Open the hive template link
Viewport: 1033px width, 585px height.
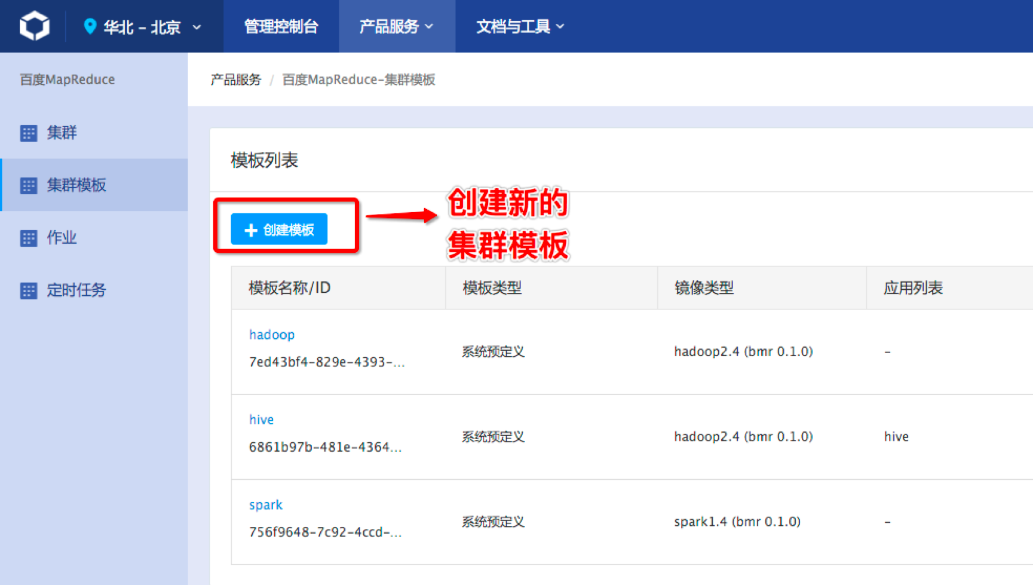[261, 419]
